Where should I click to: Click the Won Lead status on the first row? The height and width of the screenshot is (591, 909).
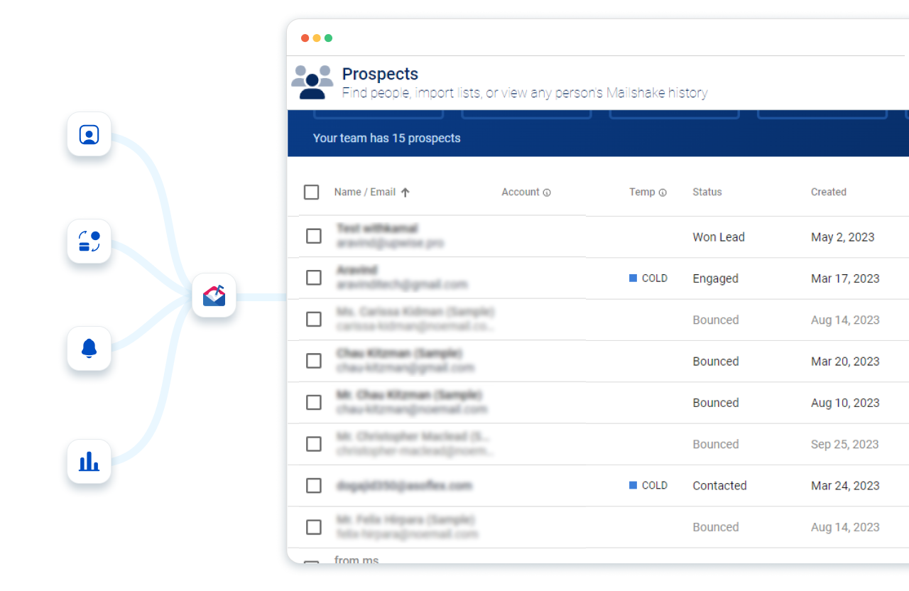tap(719, 237)
